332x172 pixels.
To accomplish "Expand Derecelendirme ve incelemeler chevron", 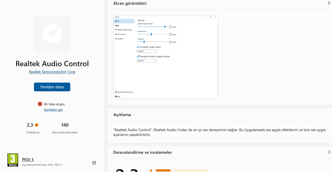I will [x=329, y=152].
